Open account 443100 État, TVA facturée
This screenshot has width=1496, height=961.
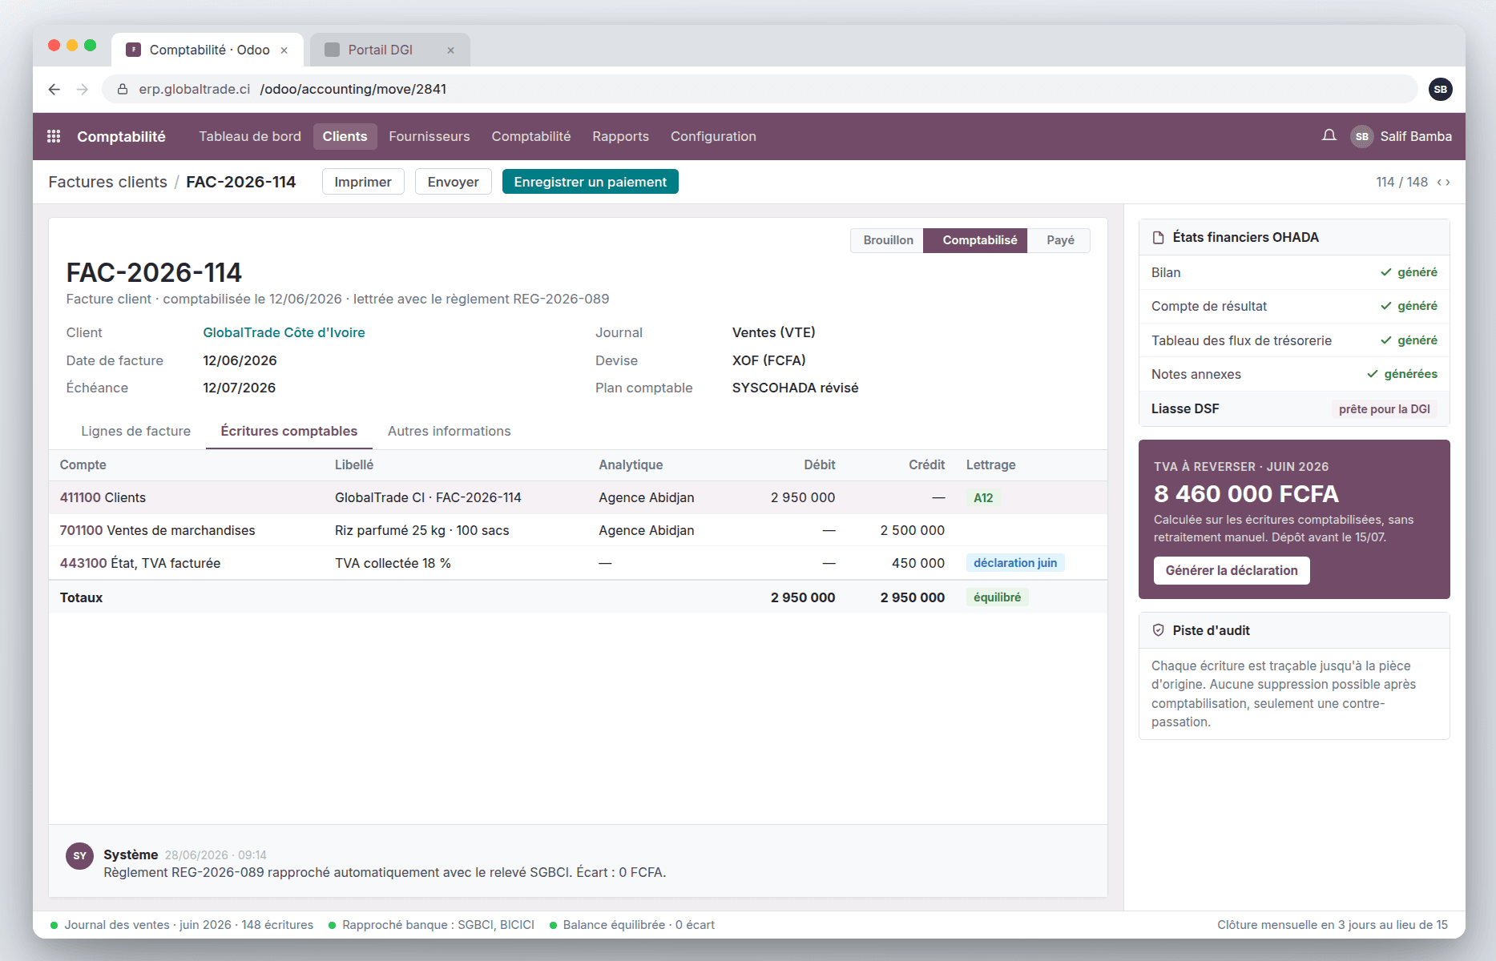(140, 563)
